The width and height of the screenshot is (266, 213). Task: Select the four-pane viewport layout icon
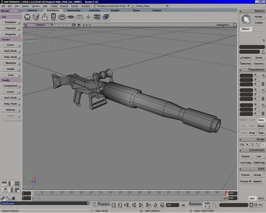pos(17,184)
